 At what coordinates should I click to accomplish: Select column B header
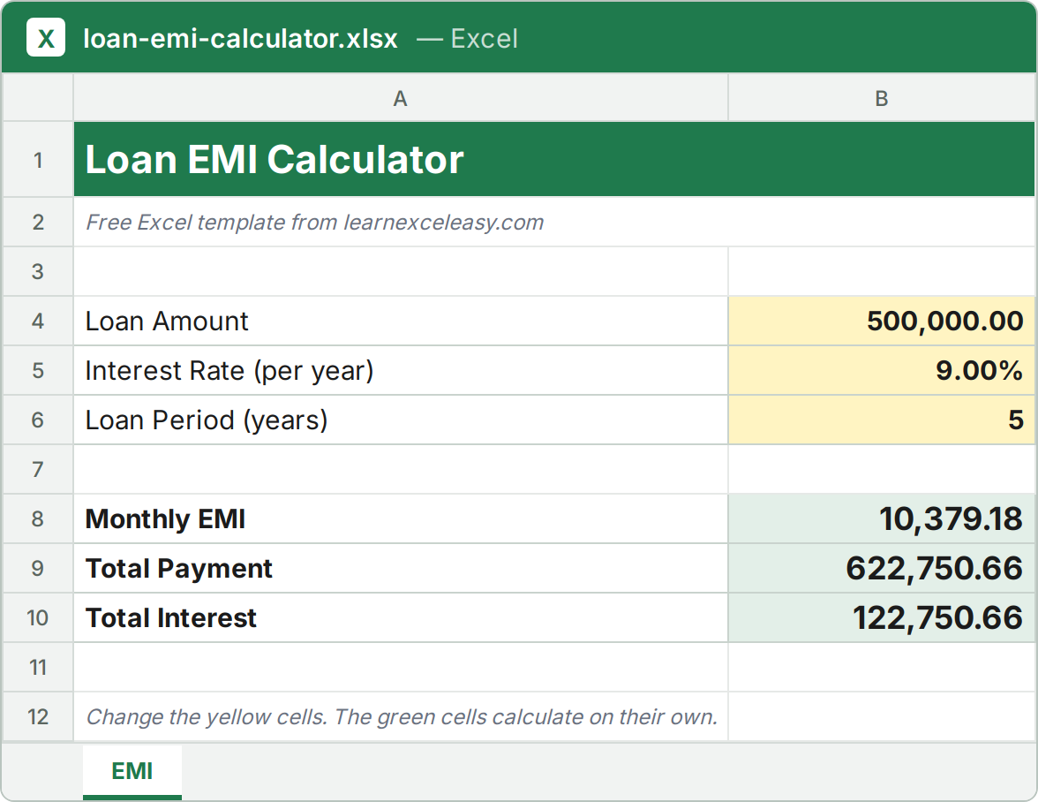tap(882, 98)
